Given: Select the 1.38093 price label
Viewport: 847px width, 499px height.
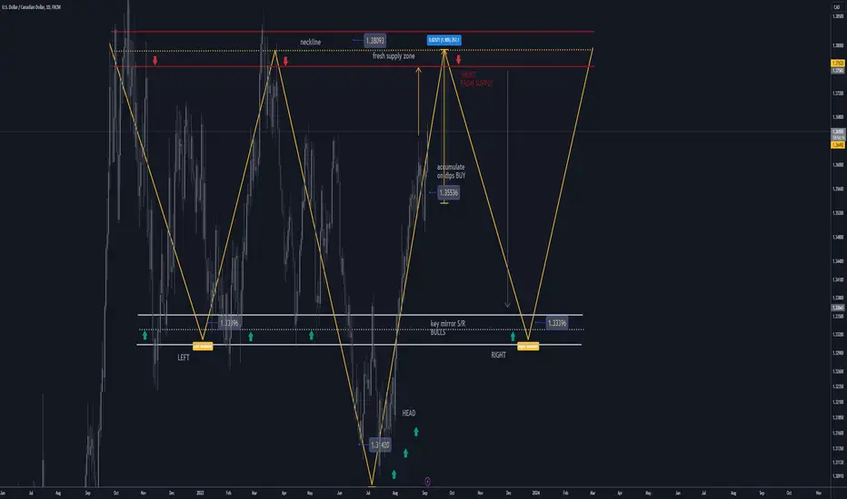Looking at the screenshot, I should click(x=375, y=41).
